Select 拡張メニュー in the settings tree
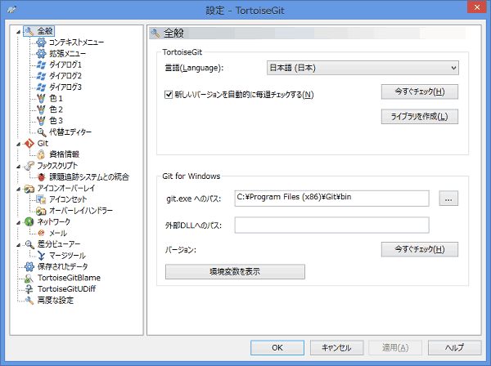The image size is (491, 366). point(67,53)
